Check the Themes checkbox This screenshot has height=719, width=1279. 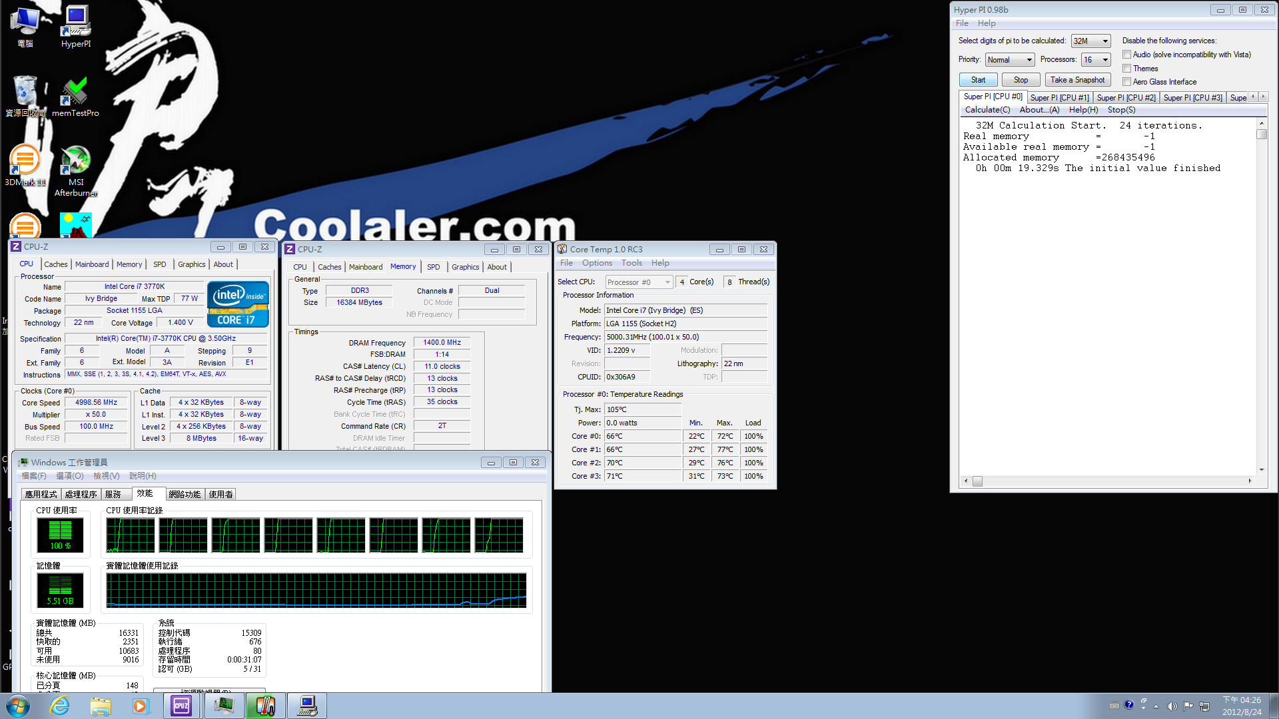pos(1126,69)
